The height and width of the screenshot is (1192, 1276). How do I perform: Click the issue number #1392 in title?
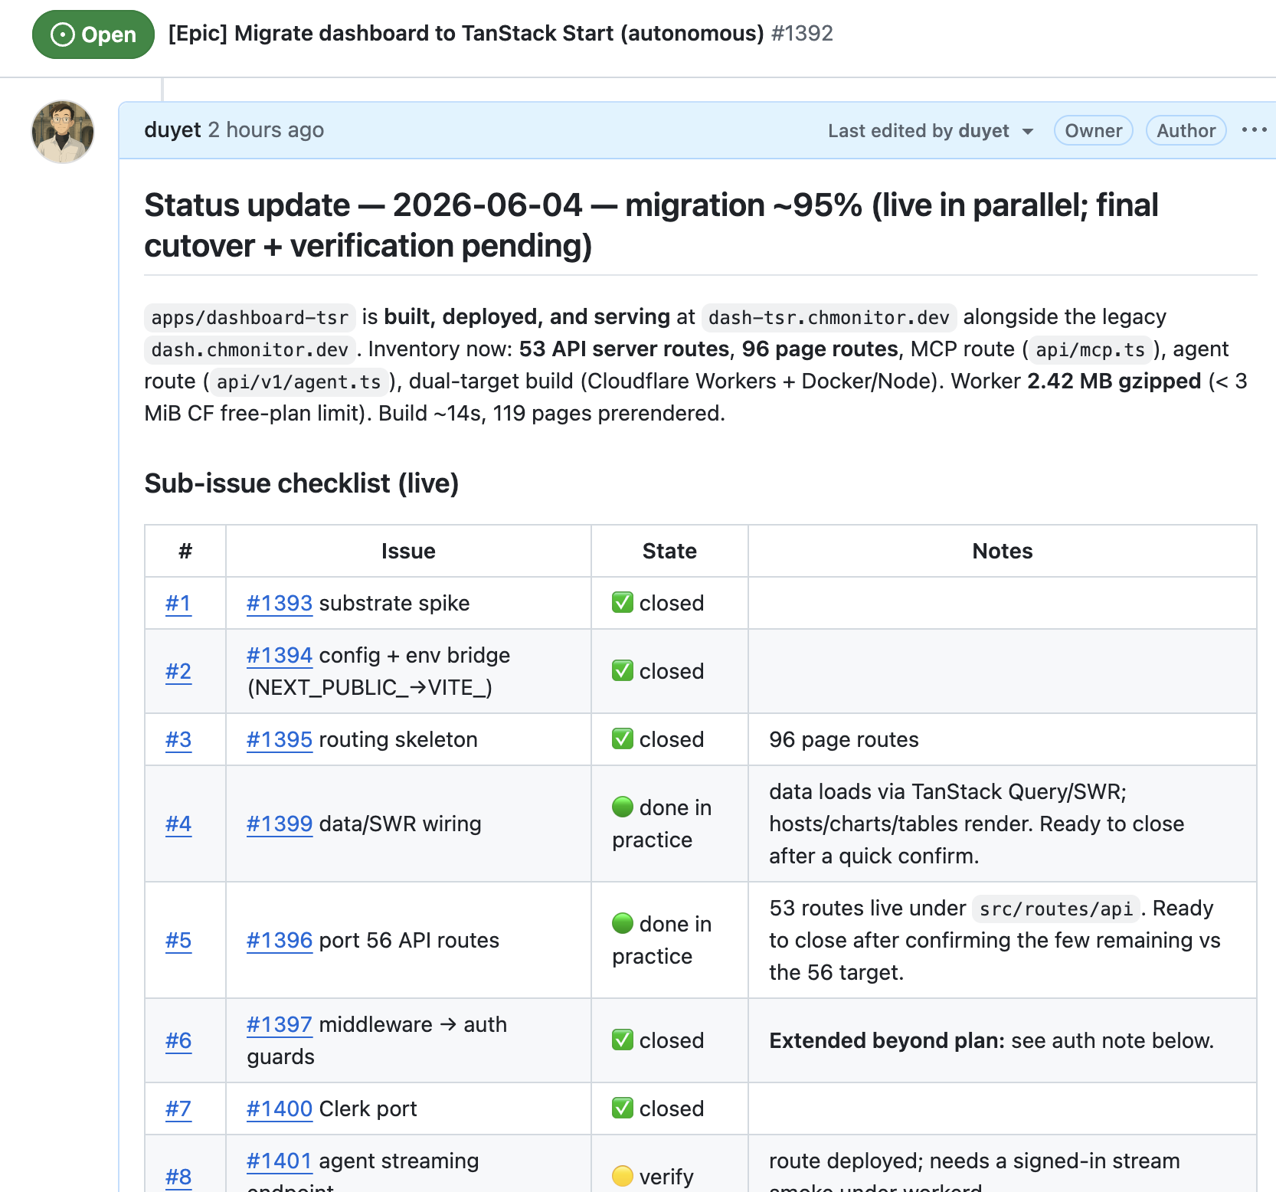[x=802, y=34]
